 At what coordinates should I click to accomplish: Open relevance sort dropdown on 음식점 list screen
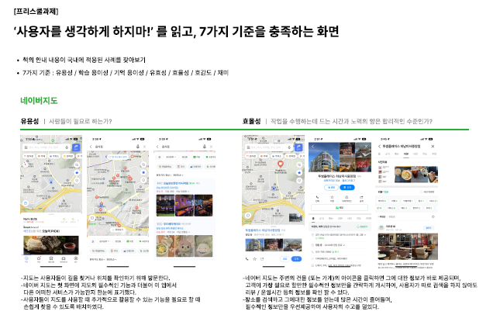(x=178, y=175)
